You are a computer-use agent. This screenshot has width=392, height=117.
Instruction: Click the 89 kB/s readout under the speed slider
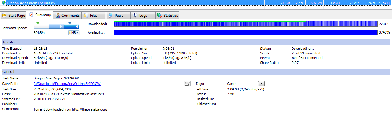(x=39, y=33)
